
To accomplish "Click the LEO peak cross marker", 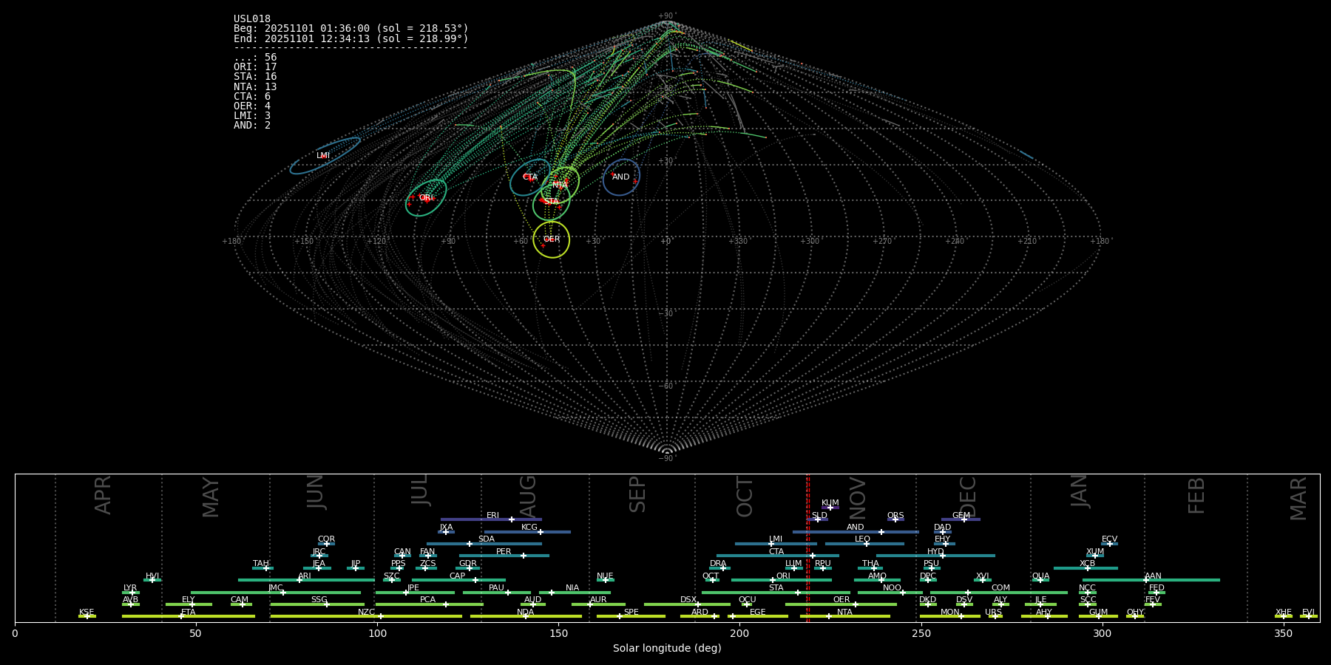I will (x=867, y=544).
